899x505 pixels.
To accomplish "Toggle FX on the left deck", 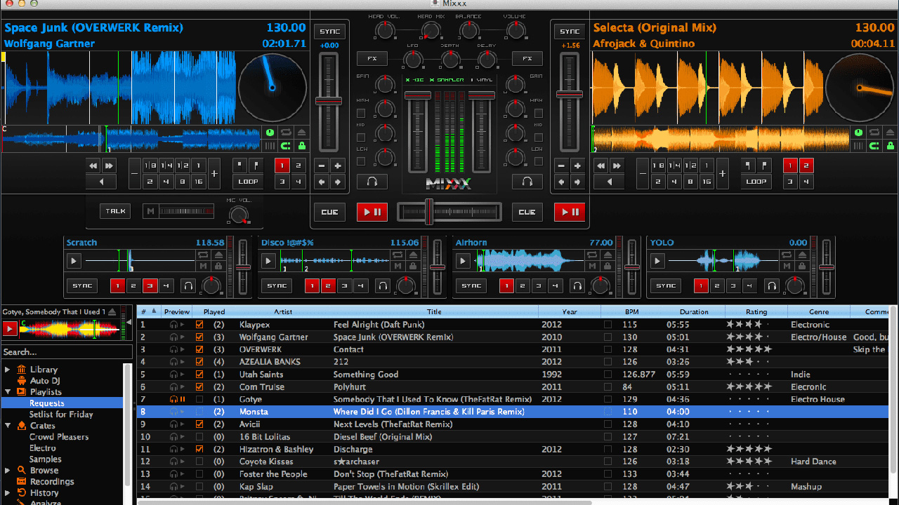I will [372, 58].
